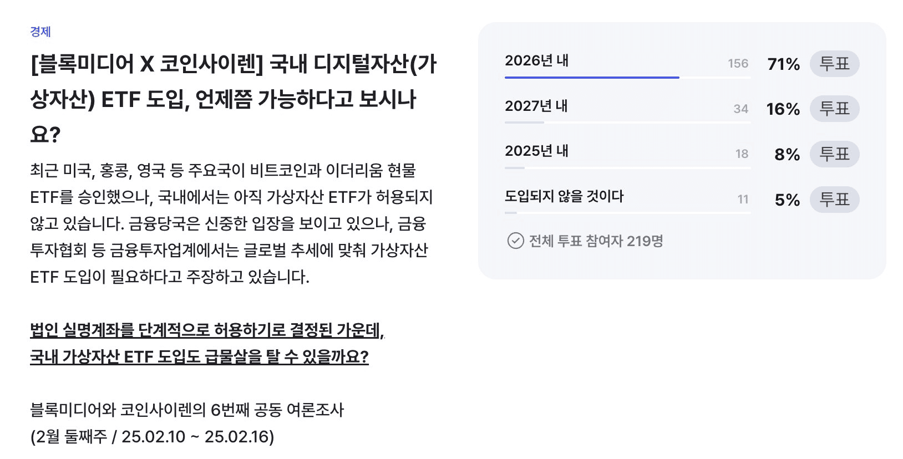Click the checkmark icon beside participant count
The height and width of the screenshot is (459, 903).
coord(516,241)
